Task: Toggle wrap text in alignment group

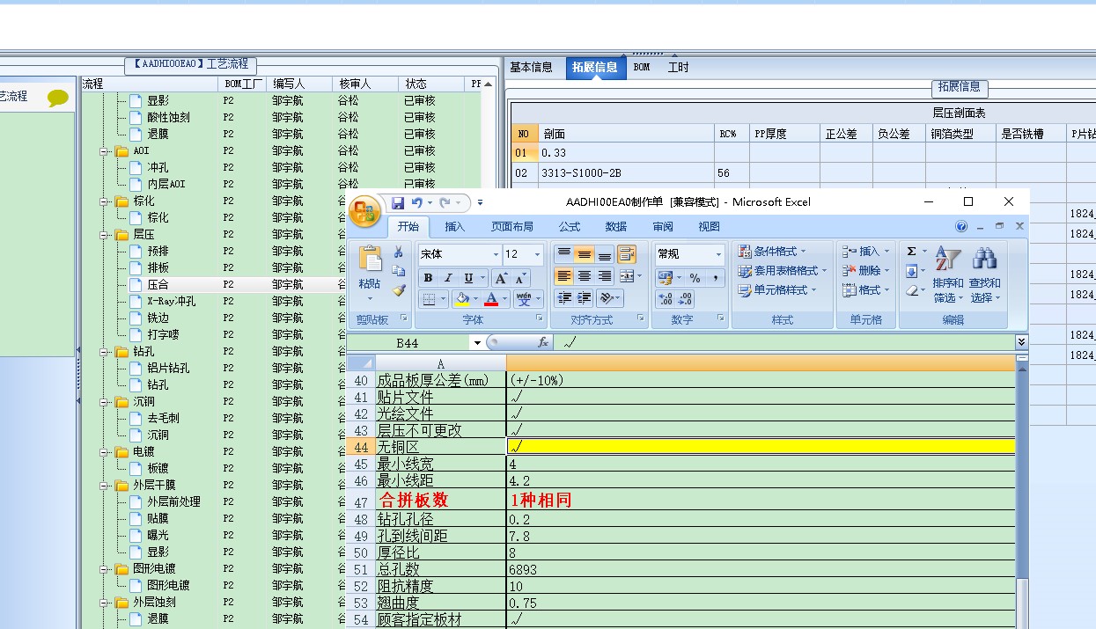Action: pos(627,254)
